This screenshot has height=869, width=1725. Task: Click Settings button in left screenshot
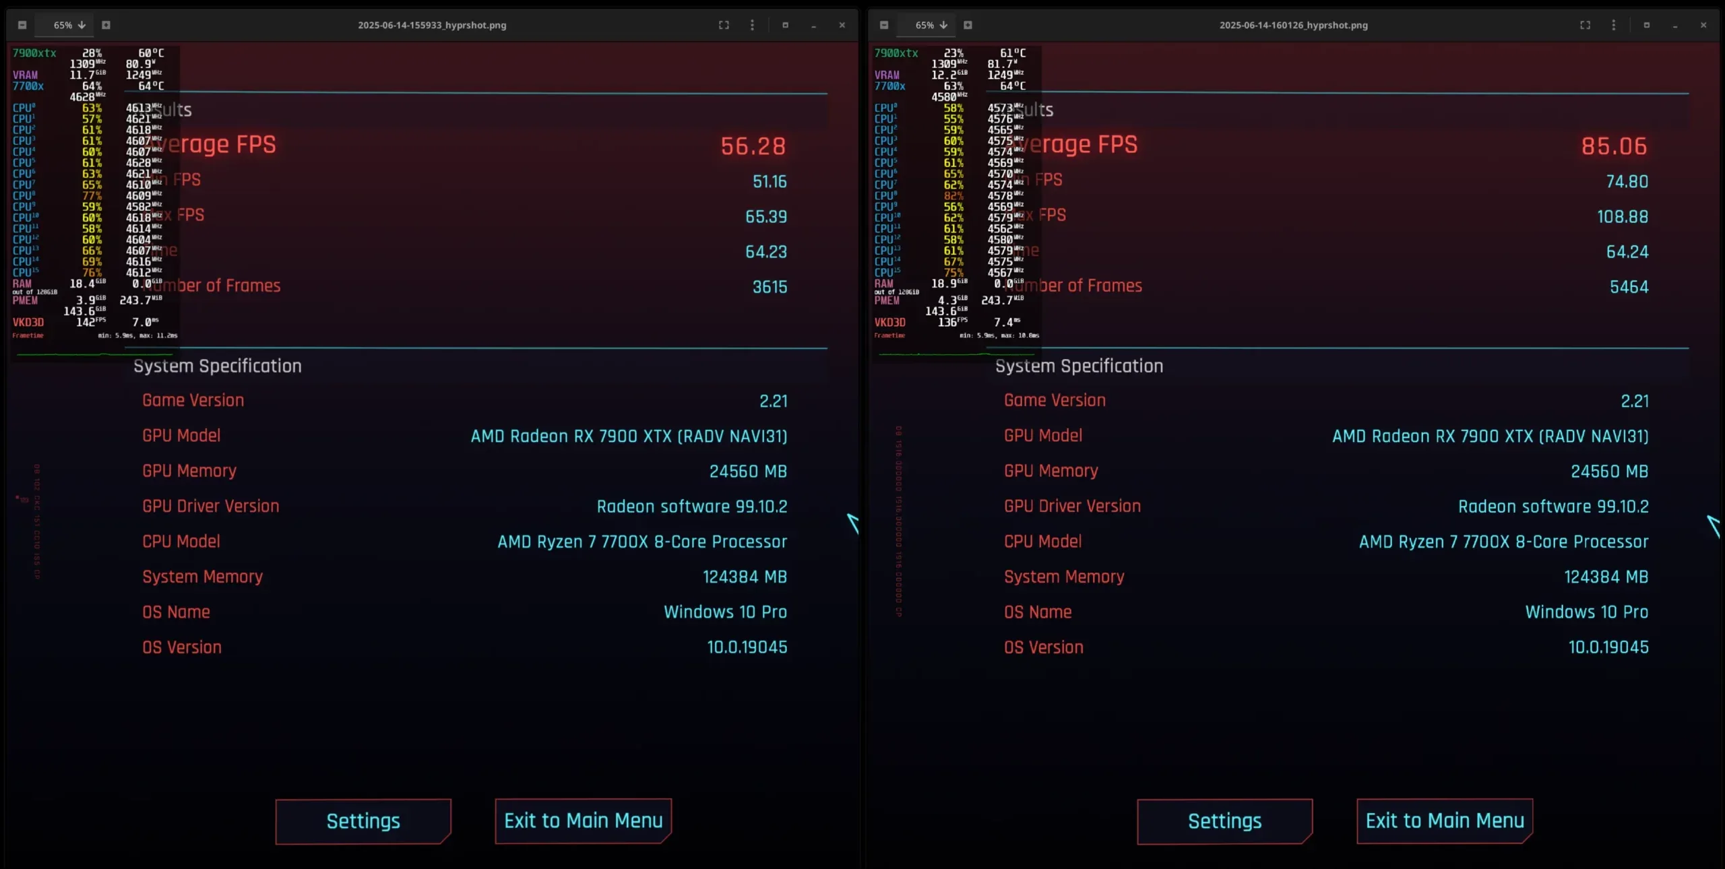point(363,820)
